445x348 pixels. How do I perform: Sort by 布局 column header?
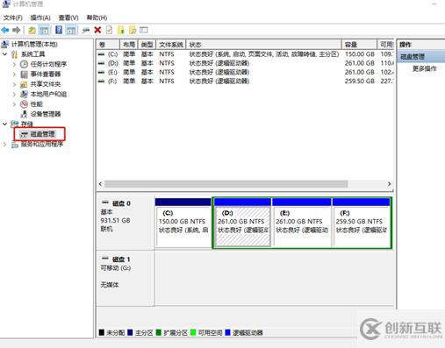[129, 45]
